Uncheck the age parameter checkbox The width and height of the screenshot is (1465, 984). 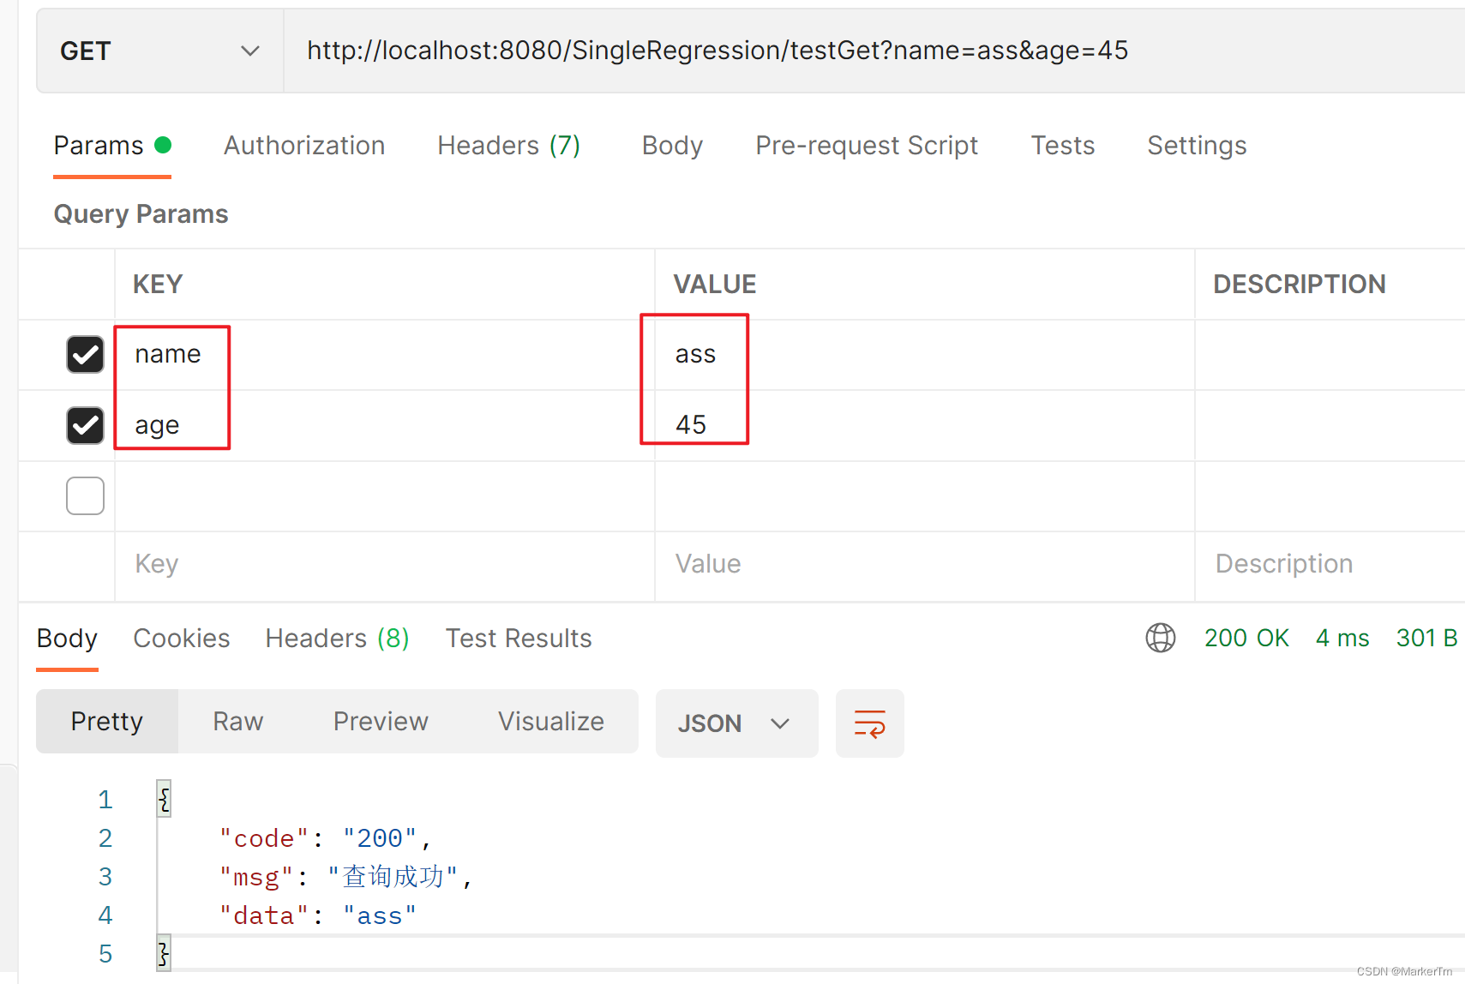click(85, 425)
